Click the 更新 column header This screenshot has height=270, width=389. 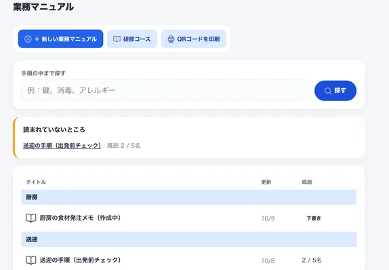(266, 182)
